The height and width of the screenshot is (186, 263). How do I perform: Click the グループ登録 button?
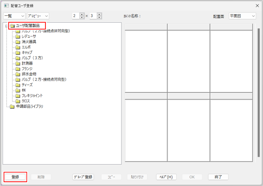click(x=82, y=177)
